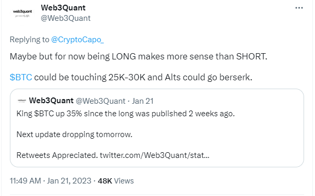Click the 'Replying to' label
Viewport: 315px width, 196px height.
pos(29,40)
